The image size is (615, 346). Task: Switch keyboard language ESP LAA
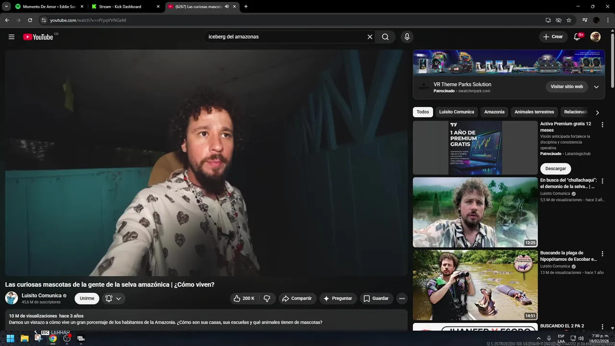tap(561, 338)
